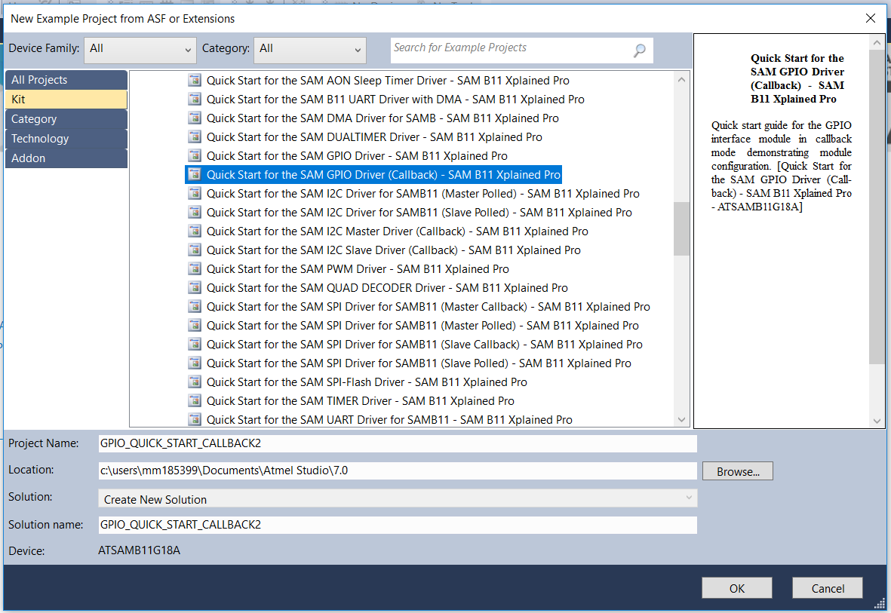Open the Device Family dropdown
This screenshot has width=891, height=613.
coord(140,50)
